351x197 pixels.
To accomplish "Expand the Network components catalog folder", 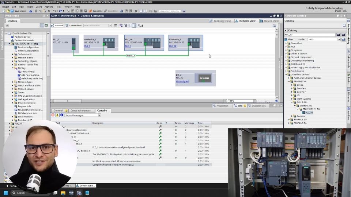I will (x=286, y=57).
